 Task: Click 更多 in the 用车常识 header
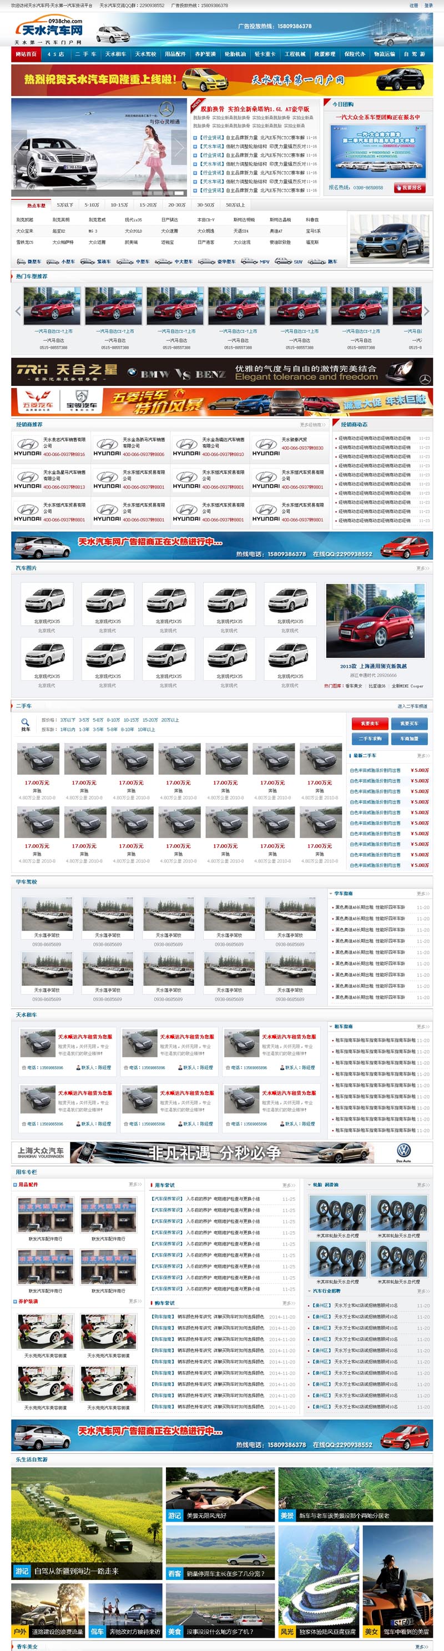289,1185
